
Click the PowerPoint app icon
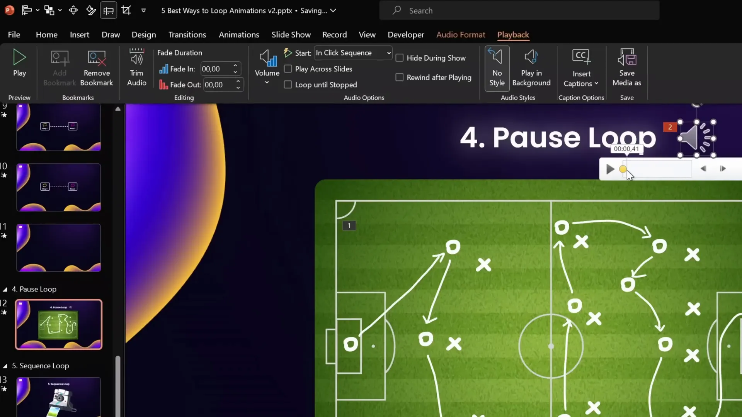[9, 10]
